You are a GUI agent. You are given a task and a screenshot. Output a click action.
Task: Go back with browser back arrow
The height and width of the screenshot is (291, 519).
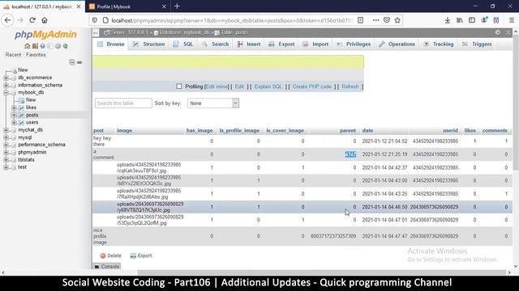7,20
